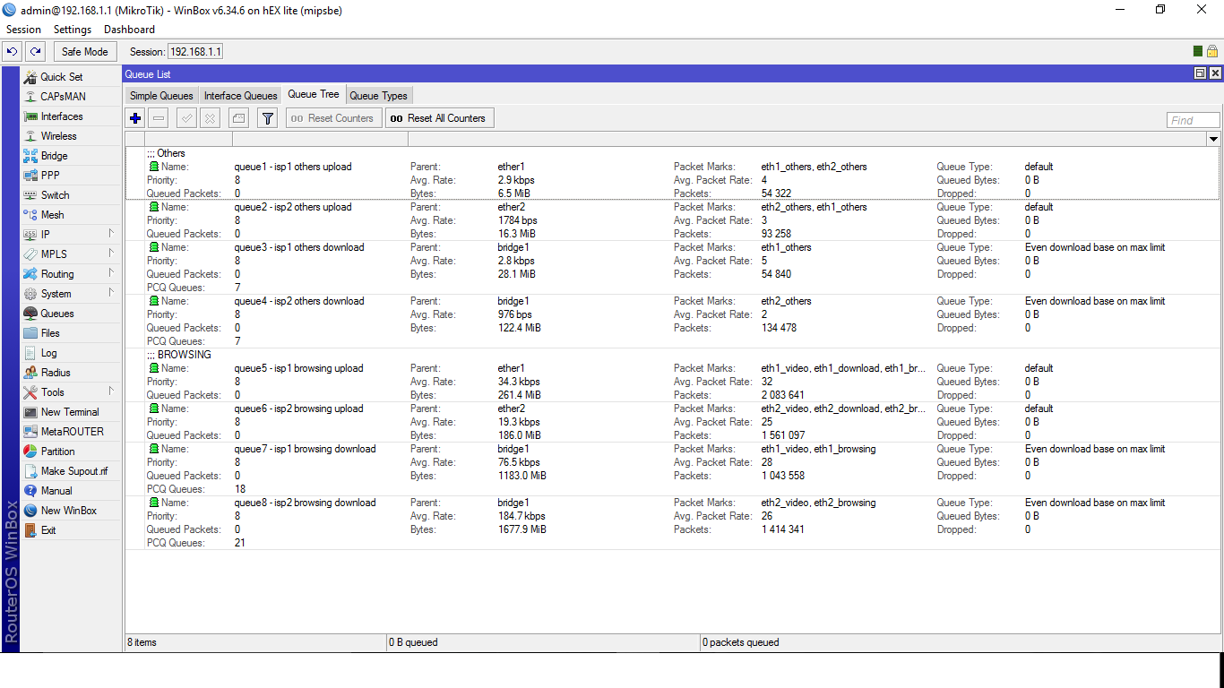Click the Filter funnel icon

coord(267,118)
